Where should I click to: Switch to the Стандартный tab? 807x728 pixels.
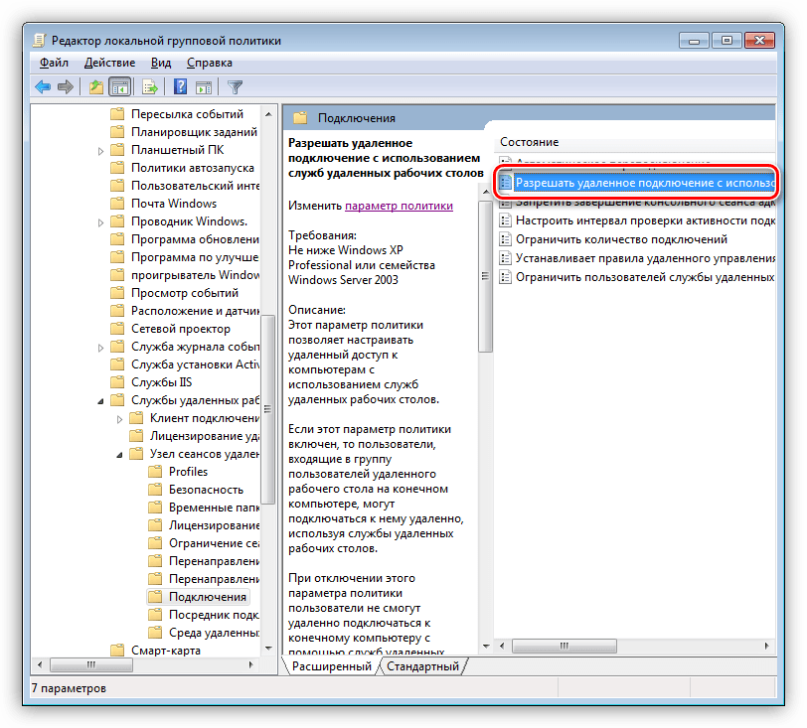[x=422, y=667]
